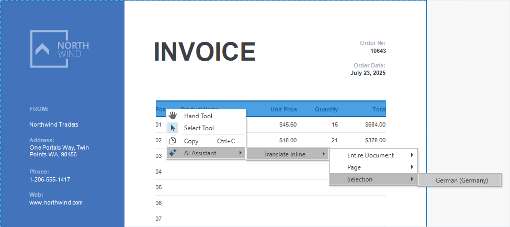The height and width of the screenshot is (227, 510).
Task: Click the AI Assistant sparkle icon
Action: pos(173,153)
